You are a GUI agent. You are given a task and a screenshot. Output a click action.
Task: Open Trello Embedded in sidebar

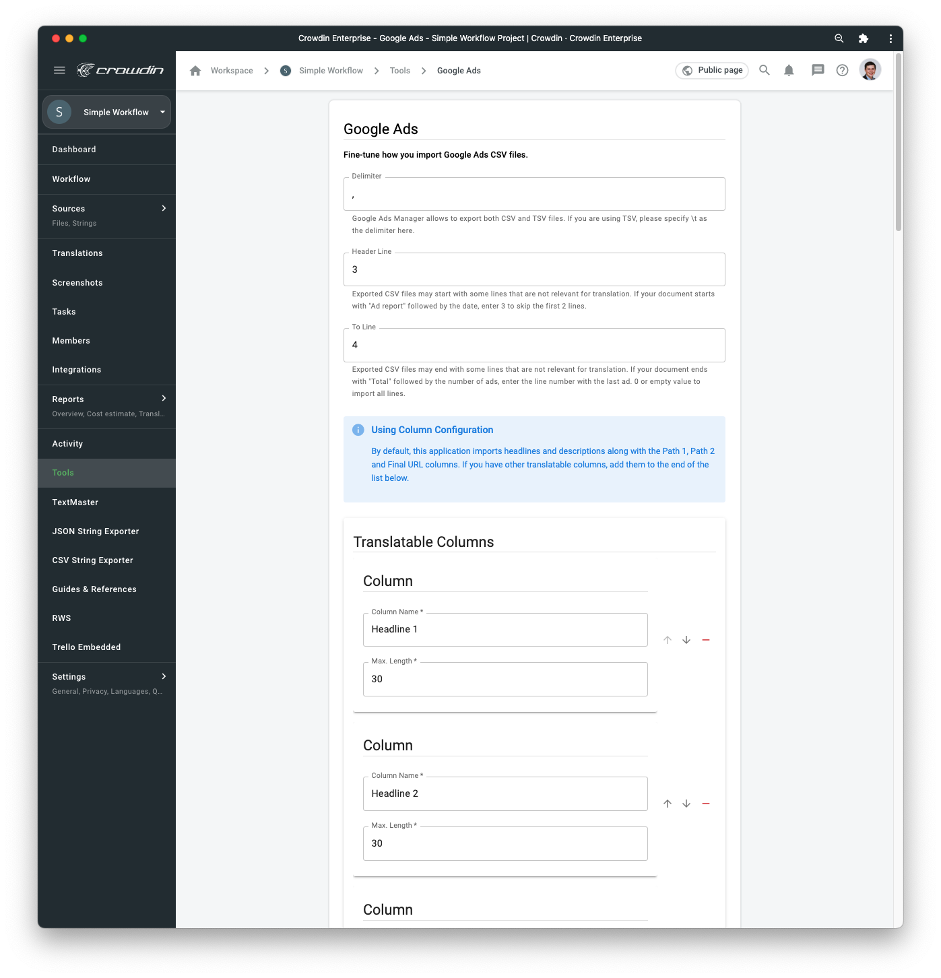pyautogui.click(x=106, y=647)
